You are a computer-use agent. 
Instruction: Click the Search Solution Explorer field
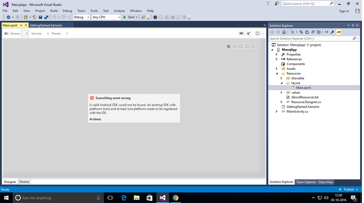tap(311, 38)
